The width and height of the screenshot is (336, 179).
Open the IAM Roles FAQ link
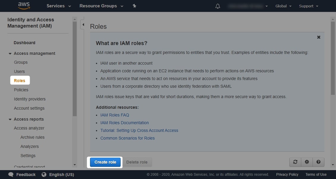(115, 115)
